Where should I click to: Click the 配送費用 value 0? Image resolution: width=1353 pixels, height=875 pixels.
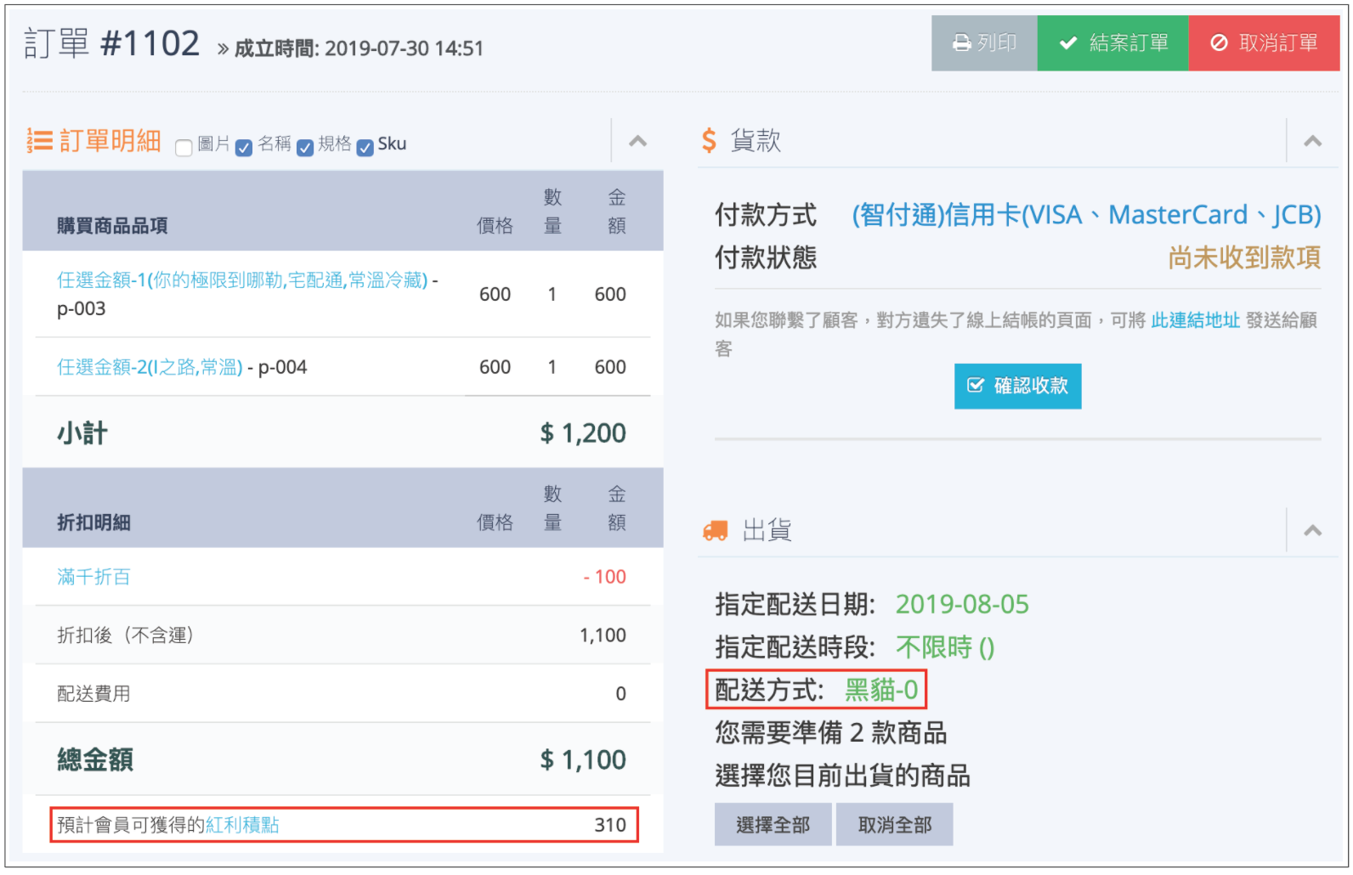click(x=620, y=694)
